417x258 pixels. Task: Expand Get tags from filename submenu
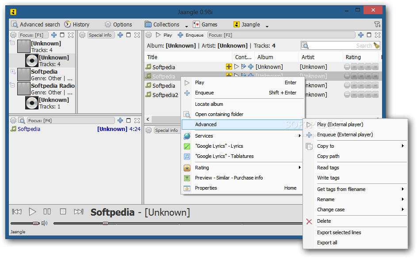click(x=355, y=189)
